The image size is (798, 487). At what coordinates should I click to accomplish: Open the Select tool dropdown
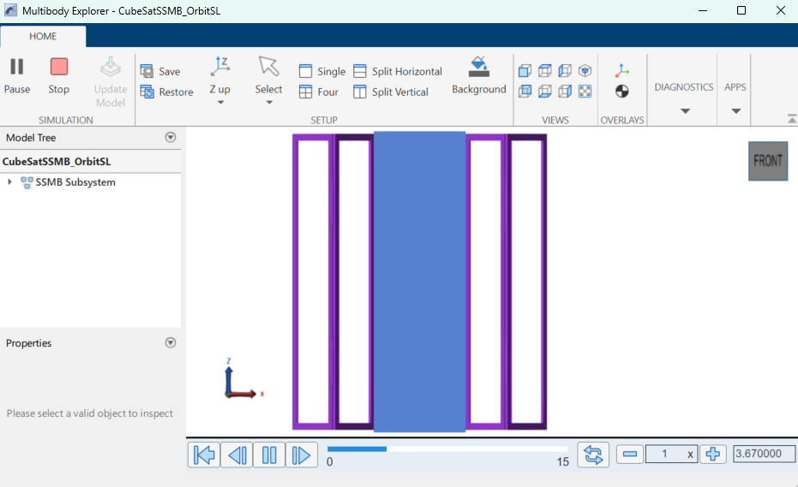coord(269,81)
